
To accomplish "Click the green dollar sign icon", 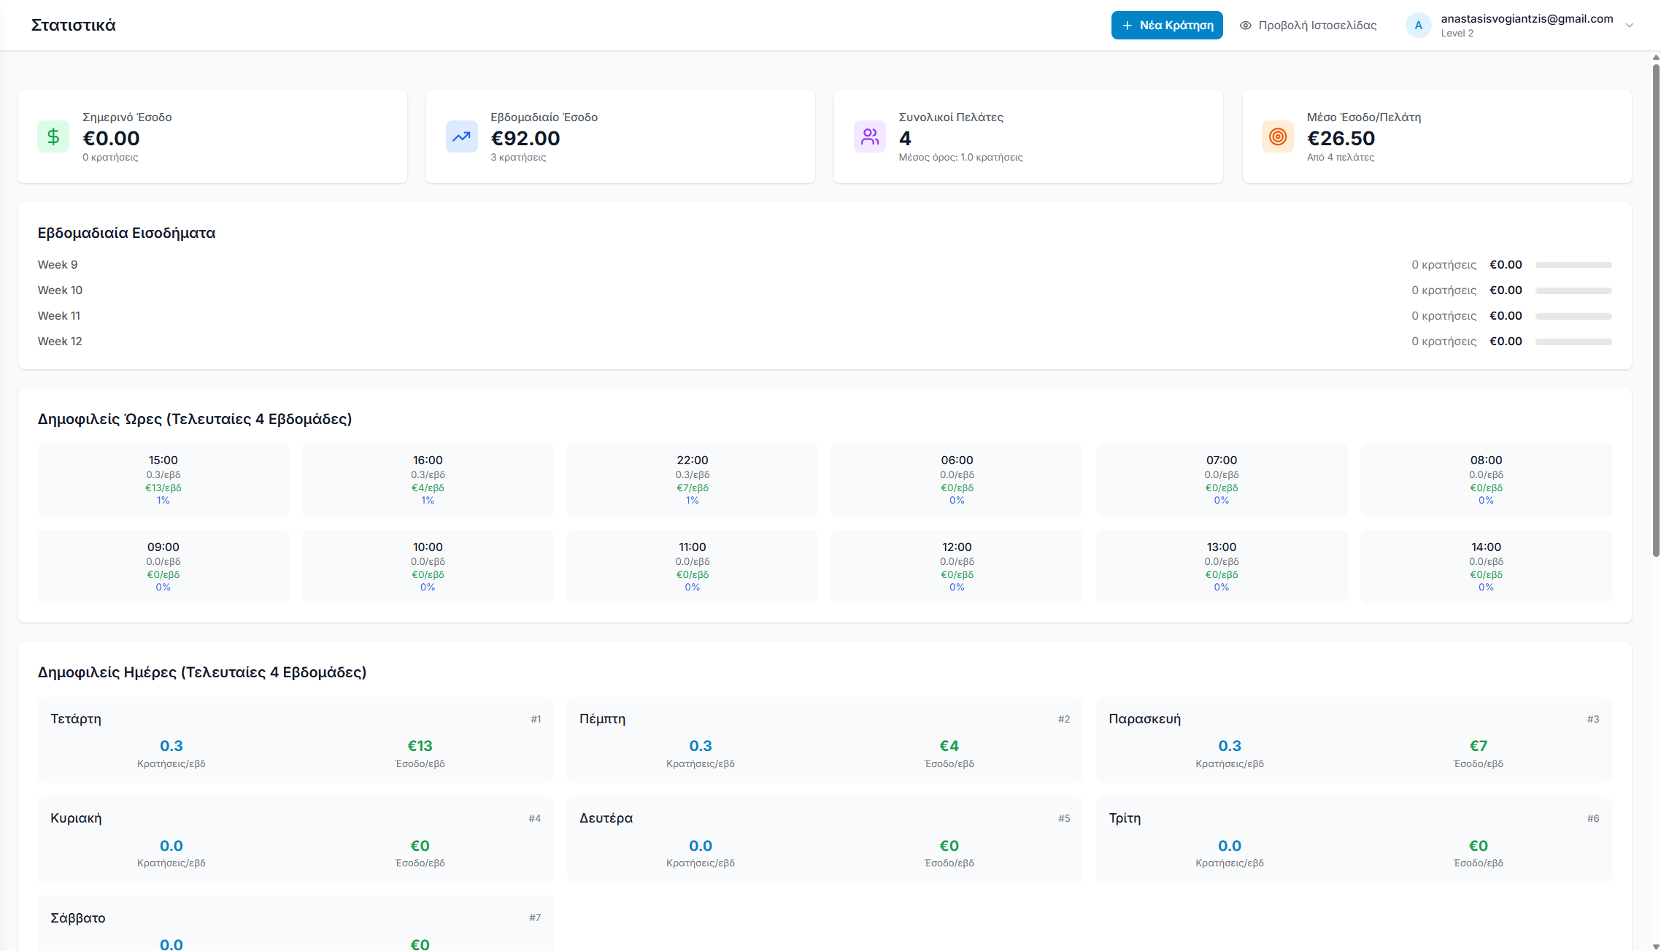I will point(53,136).
